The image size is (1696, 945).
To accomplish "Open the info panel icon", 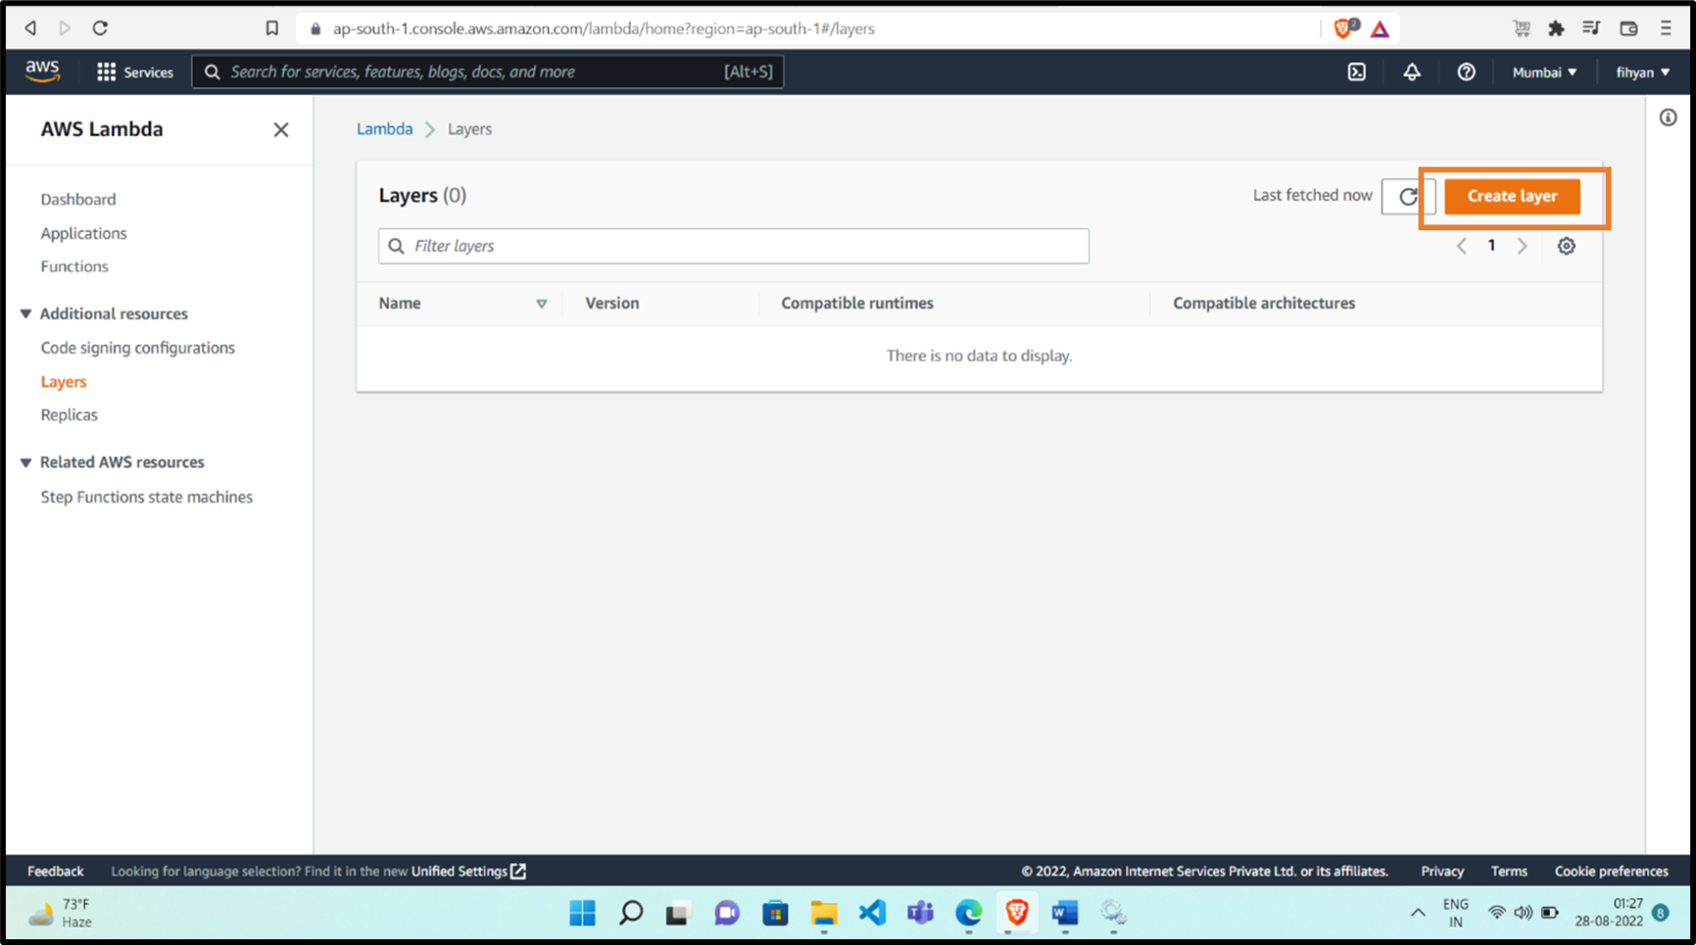I will 1668,117.
